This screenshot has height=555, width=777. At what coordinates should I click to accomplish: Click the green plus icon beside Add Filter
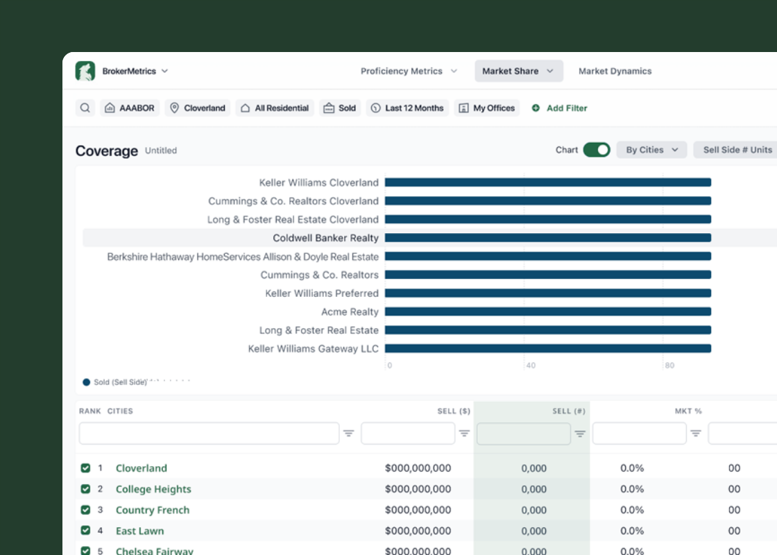(x=536, y=108)
